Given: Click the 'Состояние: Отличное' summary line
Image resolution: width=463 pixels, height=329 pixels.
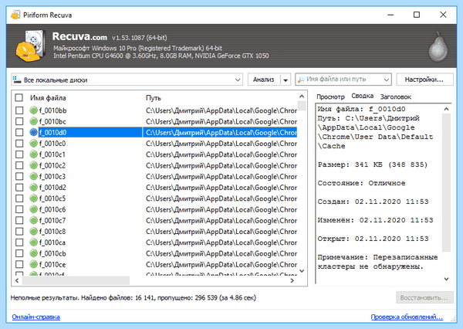Looking at the screenshot, I should (x=361, y=183).
